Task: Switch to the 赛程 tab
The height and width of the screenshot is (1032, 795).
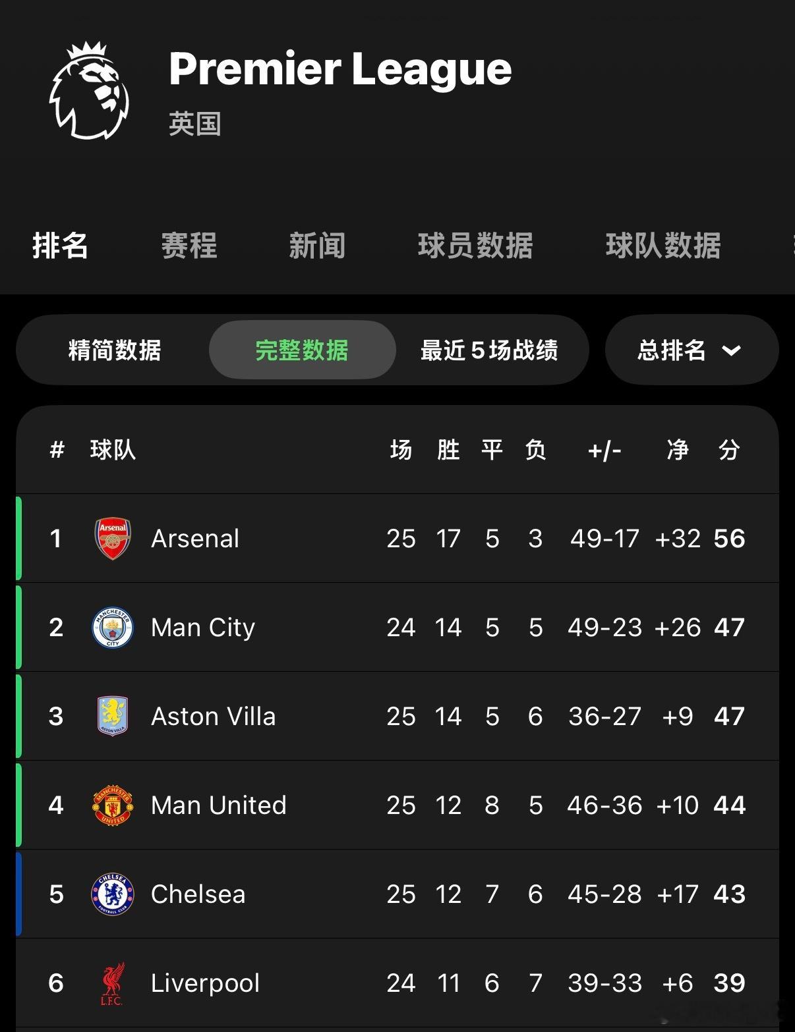Action: [189, 246]
